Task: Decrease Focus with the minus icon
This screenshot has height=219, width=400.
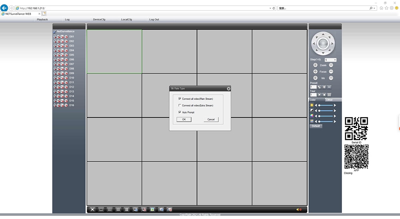Action: [x=331, y=72]
